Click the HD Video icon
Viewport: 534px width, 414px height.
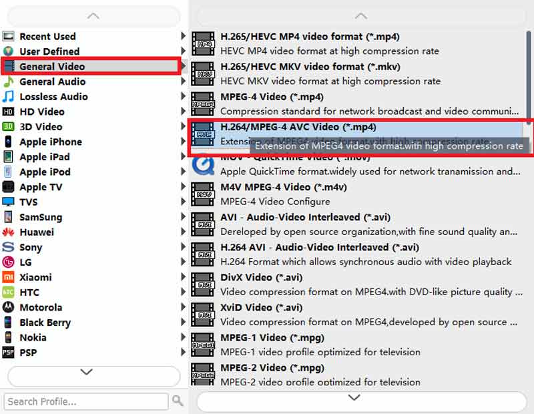click(8, 112)
